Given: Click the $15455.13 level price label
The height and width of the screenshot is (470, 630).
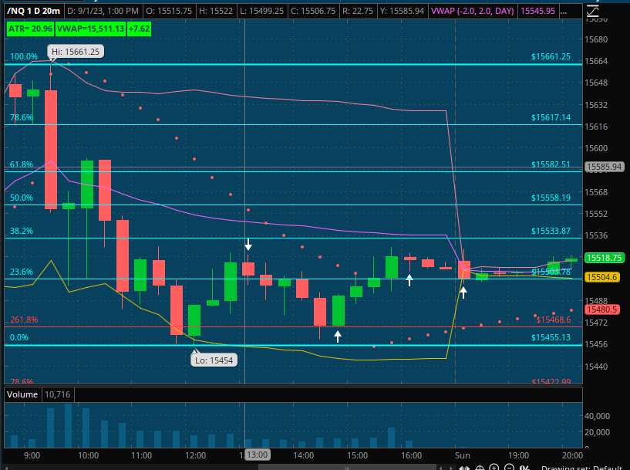Looking at the screenshot, I should (551, 337).
